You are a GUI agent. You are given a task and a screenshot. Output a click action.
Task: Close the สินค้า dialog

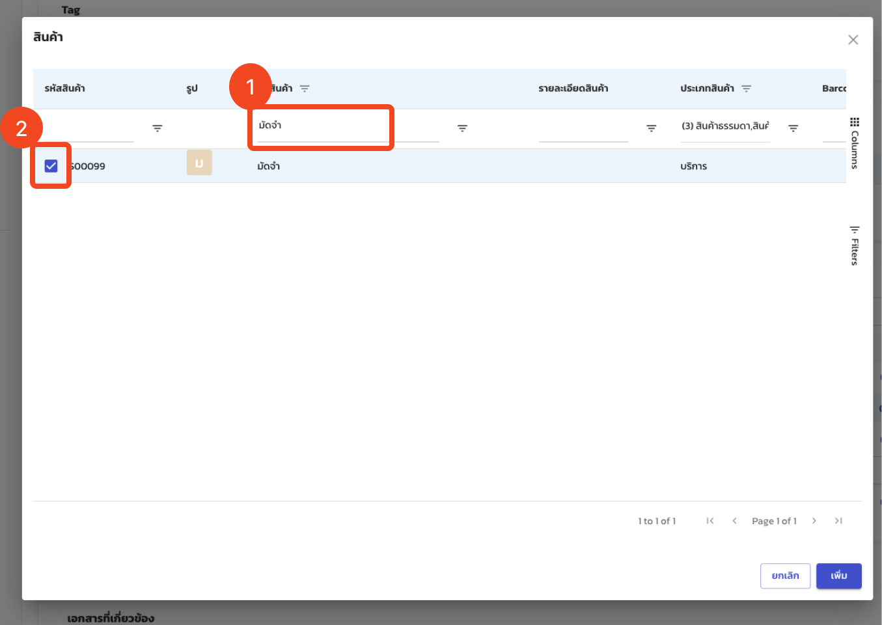[x=853, y=40]
